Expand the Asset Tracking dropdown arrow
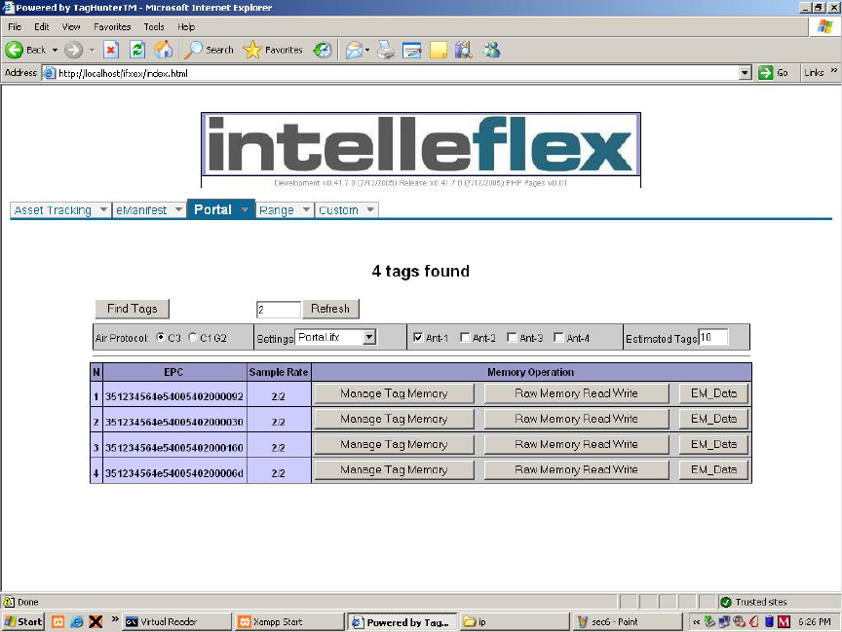 coord(103,209)
